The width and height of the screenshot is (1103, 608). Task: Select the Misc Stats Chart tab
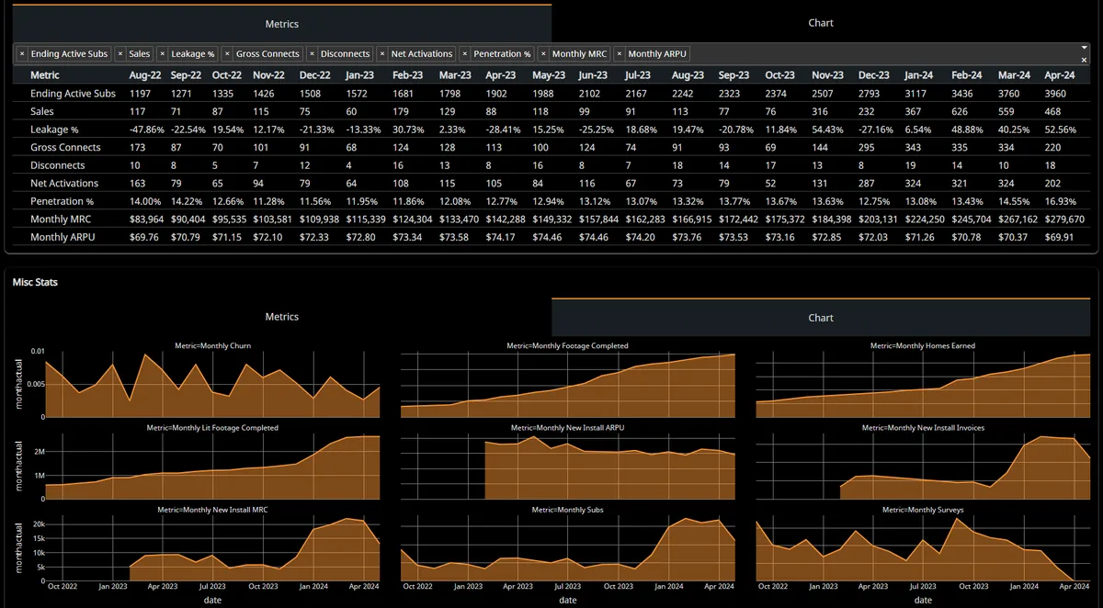click(821, 317)
